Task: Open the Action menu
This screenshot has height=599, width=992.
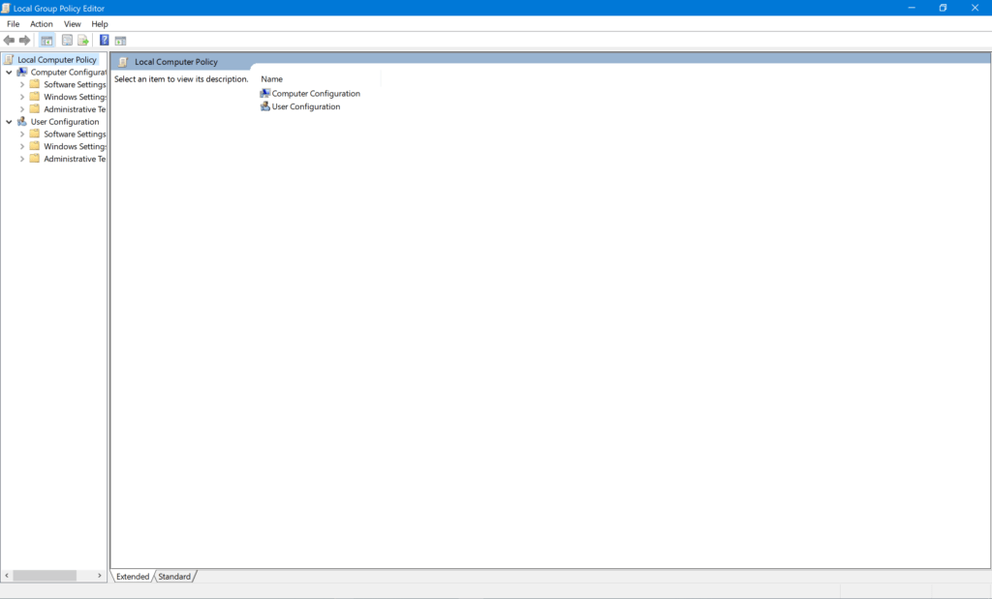Action: click(42, 24)
